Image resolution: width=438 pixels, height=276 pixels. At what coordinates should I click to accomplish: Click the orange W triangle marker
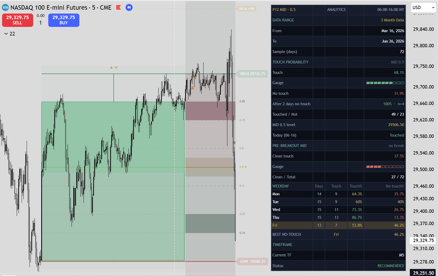coord(114,67)
